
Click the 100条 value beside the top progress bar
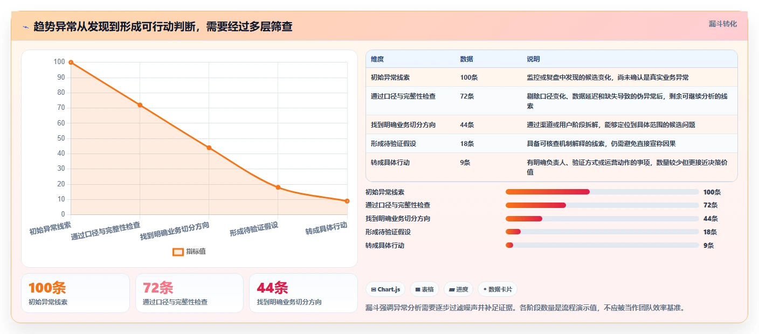coord(712,192)
